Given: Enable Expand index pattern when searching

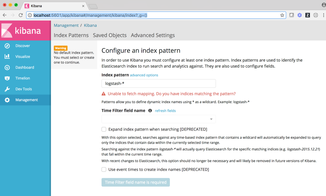Looking at the screenshot, I should (104, 129).
